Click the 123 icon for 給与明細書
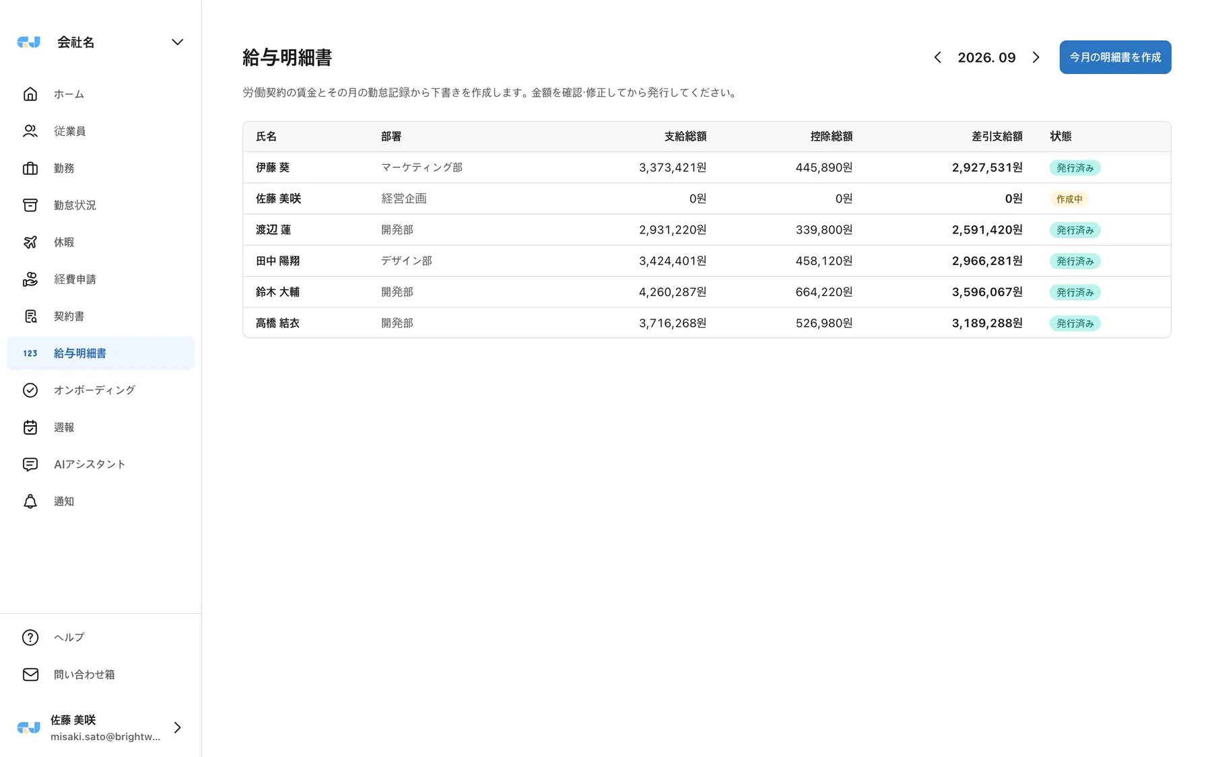The width and height of the screenshot is (1212, 757). 30,353
